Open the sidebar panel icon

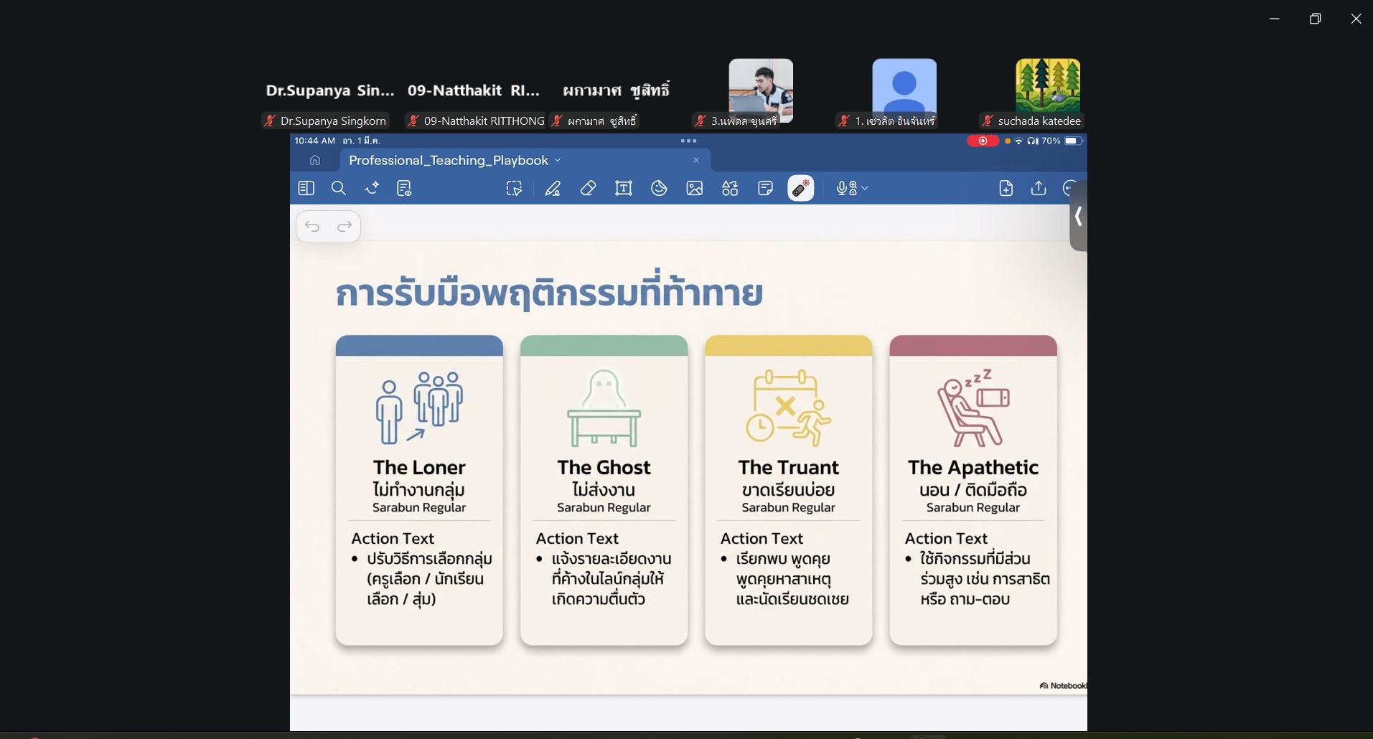(x=306, y=188)
